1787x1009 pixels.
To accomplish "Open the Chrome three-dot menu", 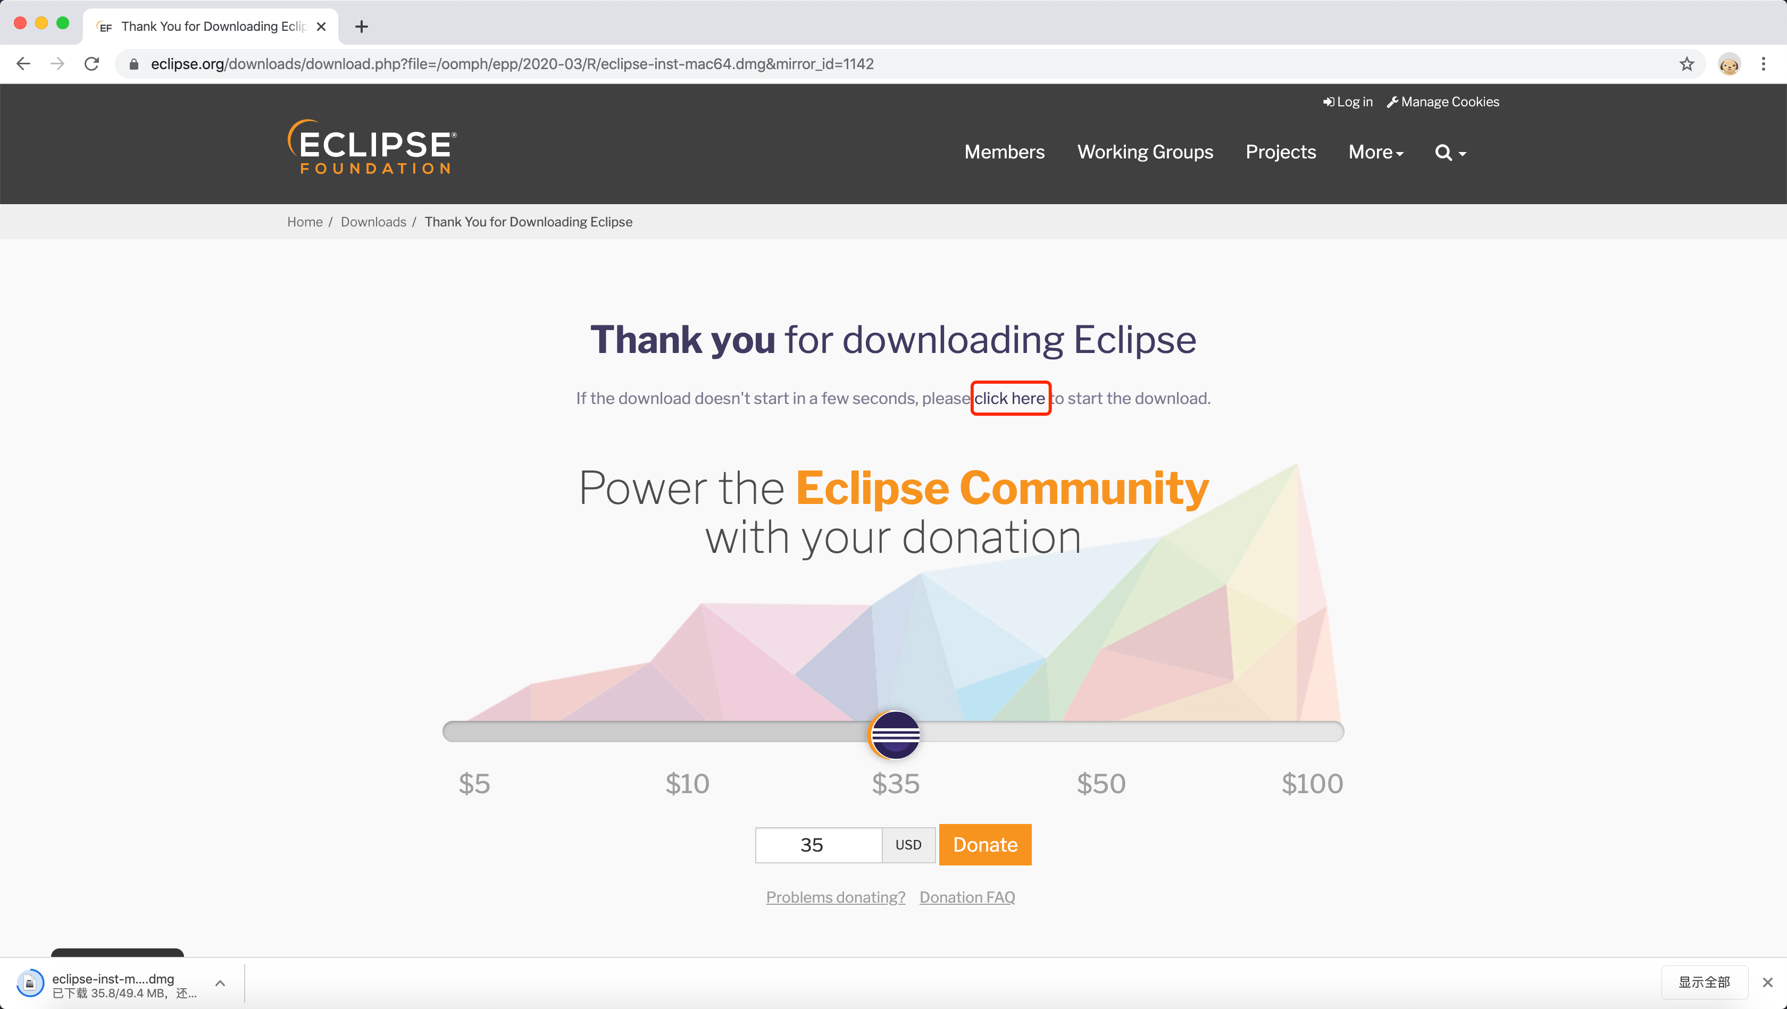I will click(1764, 64).
